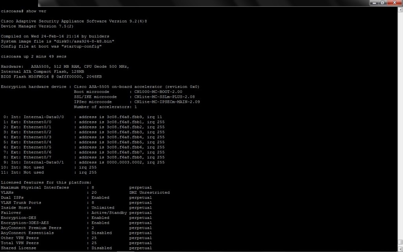Click the 'AnyConnect Premium Peers' label

tap(31, 228)
